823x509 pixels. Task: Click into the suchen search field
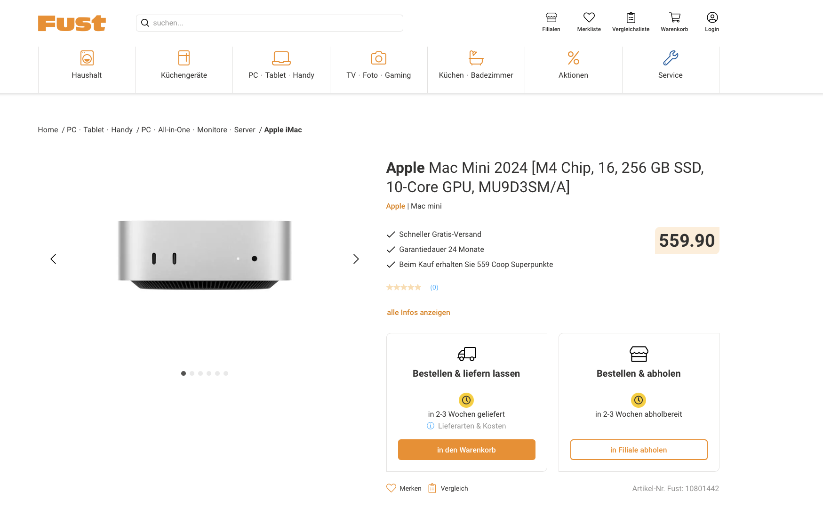pos(275,23)
